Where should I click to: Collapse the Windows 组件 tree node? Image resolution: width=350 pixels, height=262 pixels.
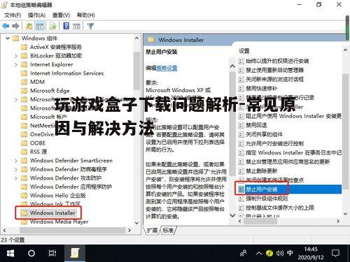[8, 38]
